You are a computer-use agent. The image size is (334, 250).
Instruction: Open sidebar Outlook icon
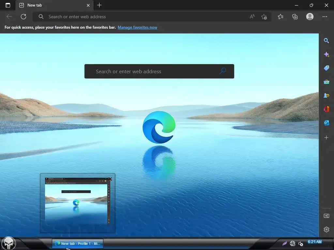[326, 123]
